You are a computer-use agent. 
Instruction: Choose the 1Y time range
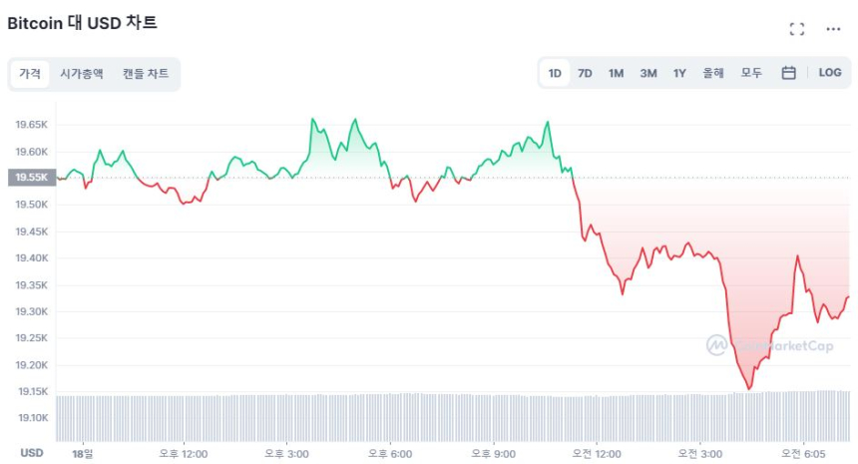coord(679,73)
